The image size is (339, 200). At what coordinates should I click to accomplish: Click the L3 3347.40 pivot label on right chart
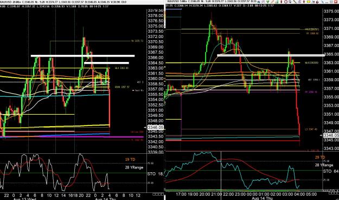311,129
